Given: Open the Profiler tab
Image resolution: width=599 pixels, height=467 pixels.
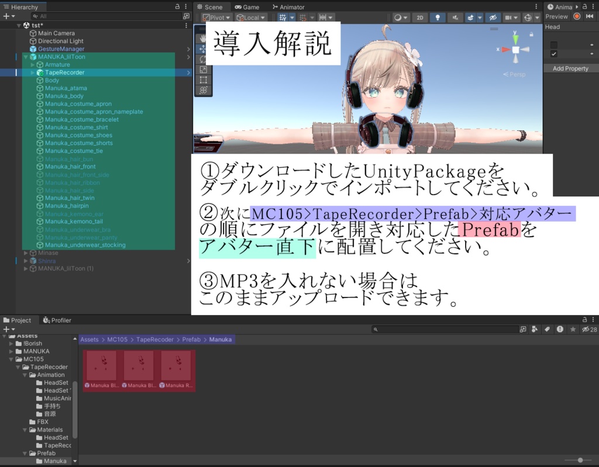Looking at the screenshot, I should click(57, 320).
